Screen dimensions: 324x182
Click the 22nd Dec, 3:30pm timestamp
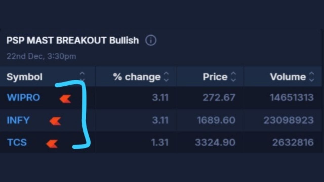click(41, 56)
